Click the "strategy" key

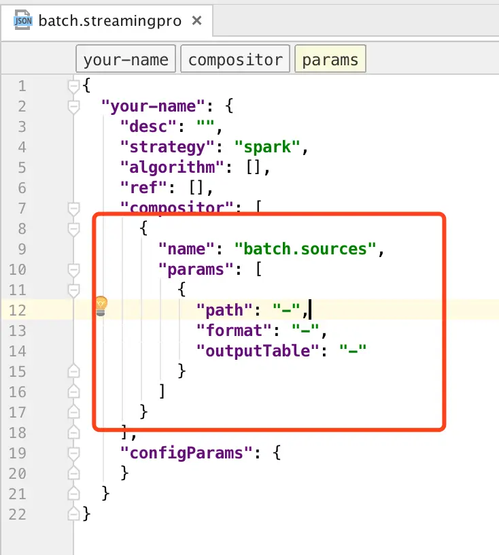pyautogui.click(x=167, y=147)
